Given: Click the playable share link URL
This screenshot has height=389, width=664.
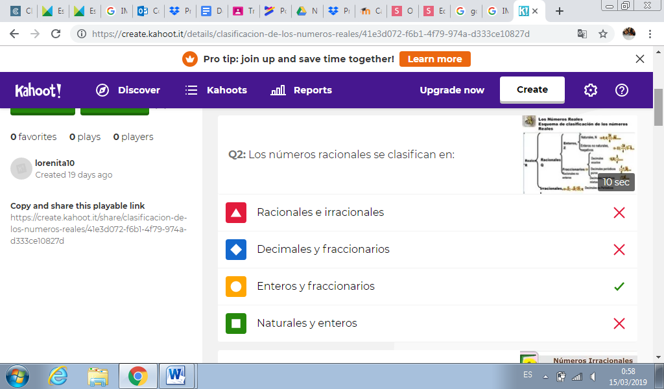Looking at the screenshot, I should pyautogui.click(x=99, y=229).
